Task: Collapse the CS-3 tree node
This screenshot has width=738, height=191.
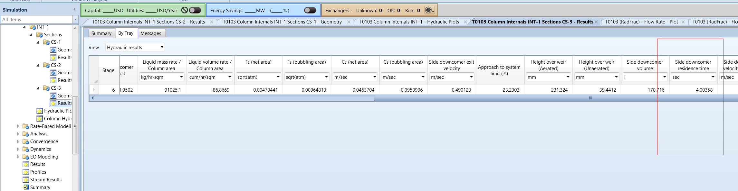Action: (38, 88)
